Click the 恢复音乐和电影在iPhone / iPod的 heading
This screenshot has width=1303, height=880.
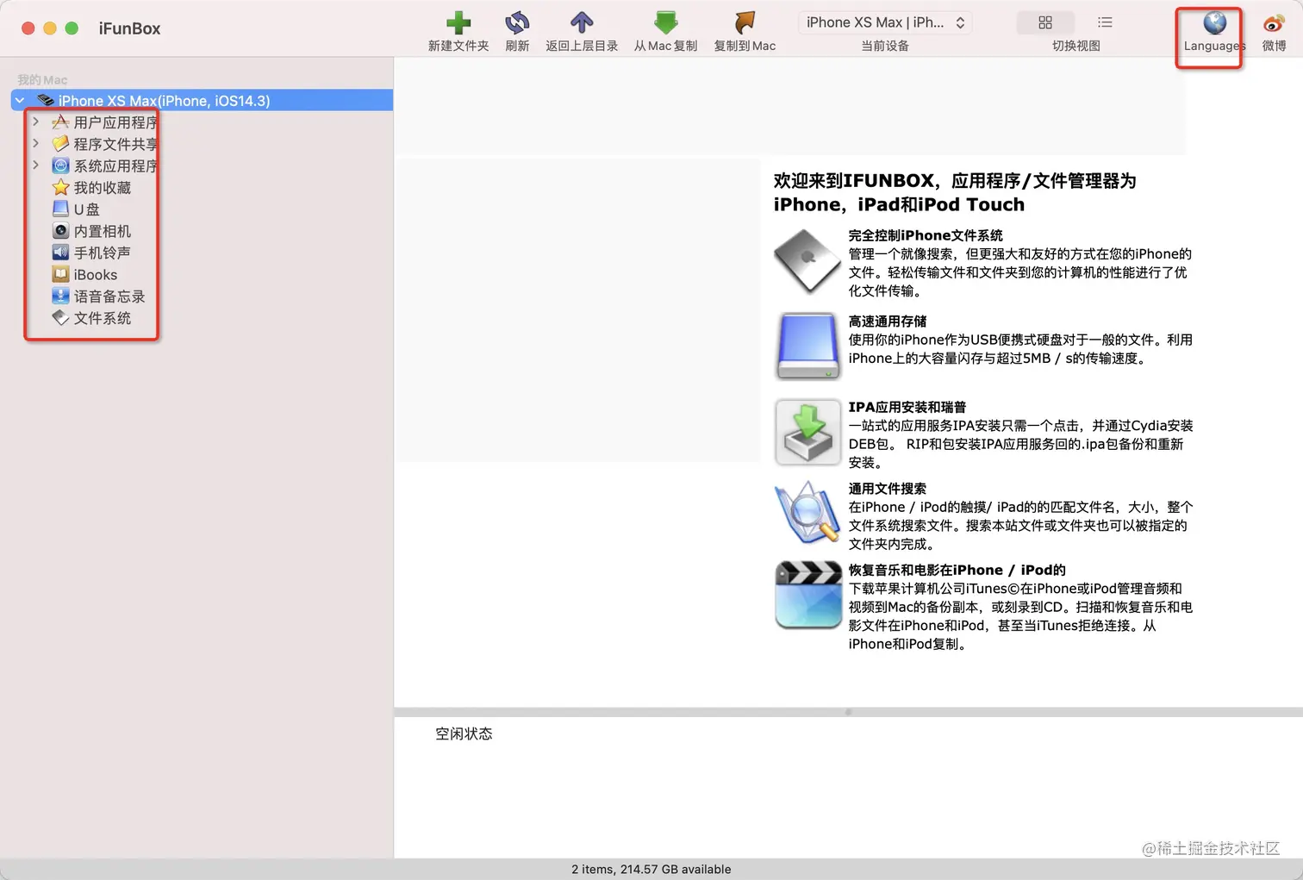957,570
